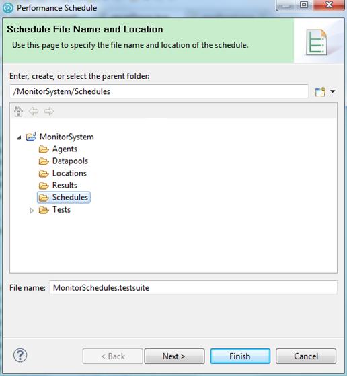Click the help question mark icon
This screenshot has width=347, height=376.
tap(20, 355)
